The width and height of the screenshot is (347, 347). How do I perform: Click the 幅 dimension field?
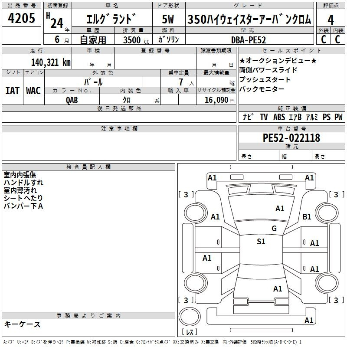[x=296, y=155]
